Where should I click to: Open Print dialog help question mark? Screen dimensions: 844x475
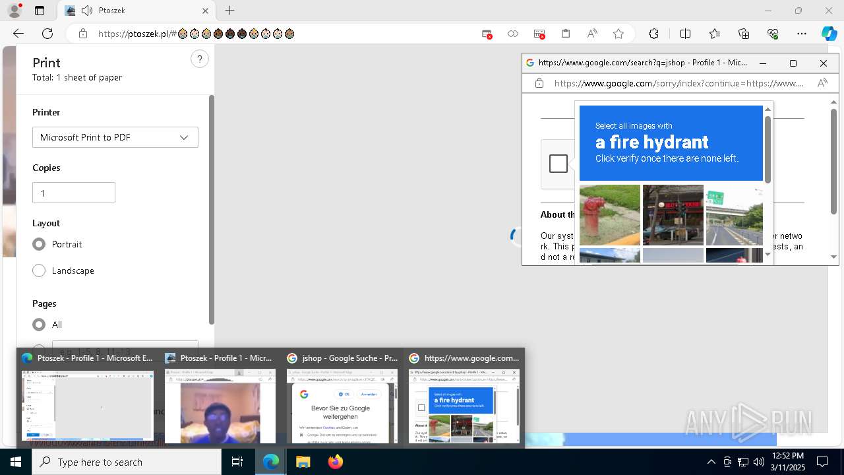tap(200, 59)
